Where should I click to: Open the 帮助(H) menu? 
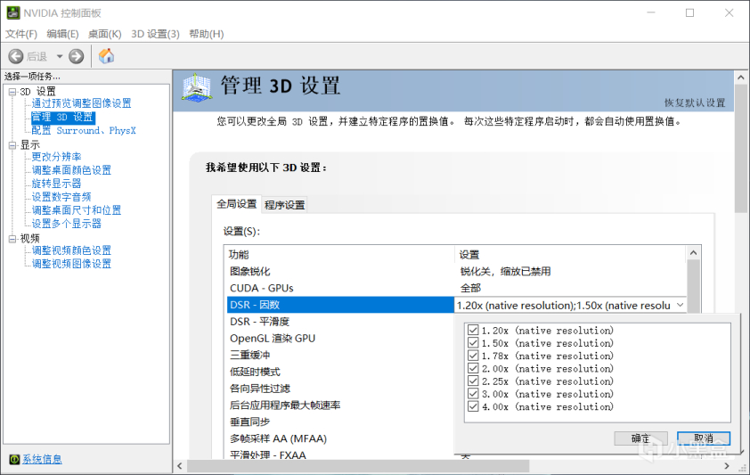coord(206,34)
